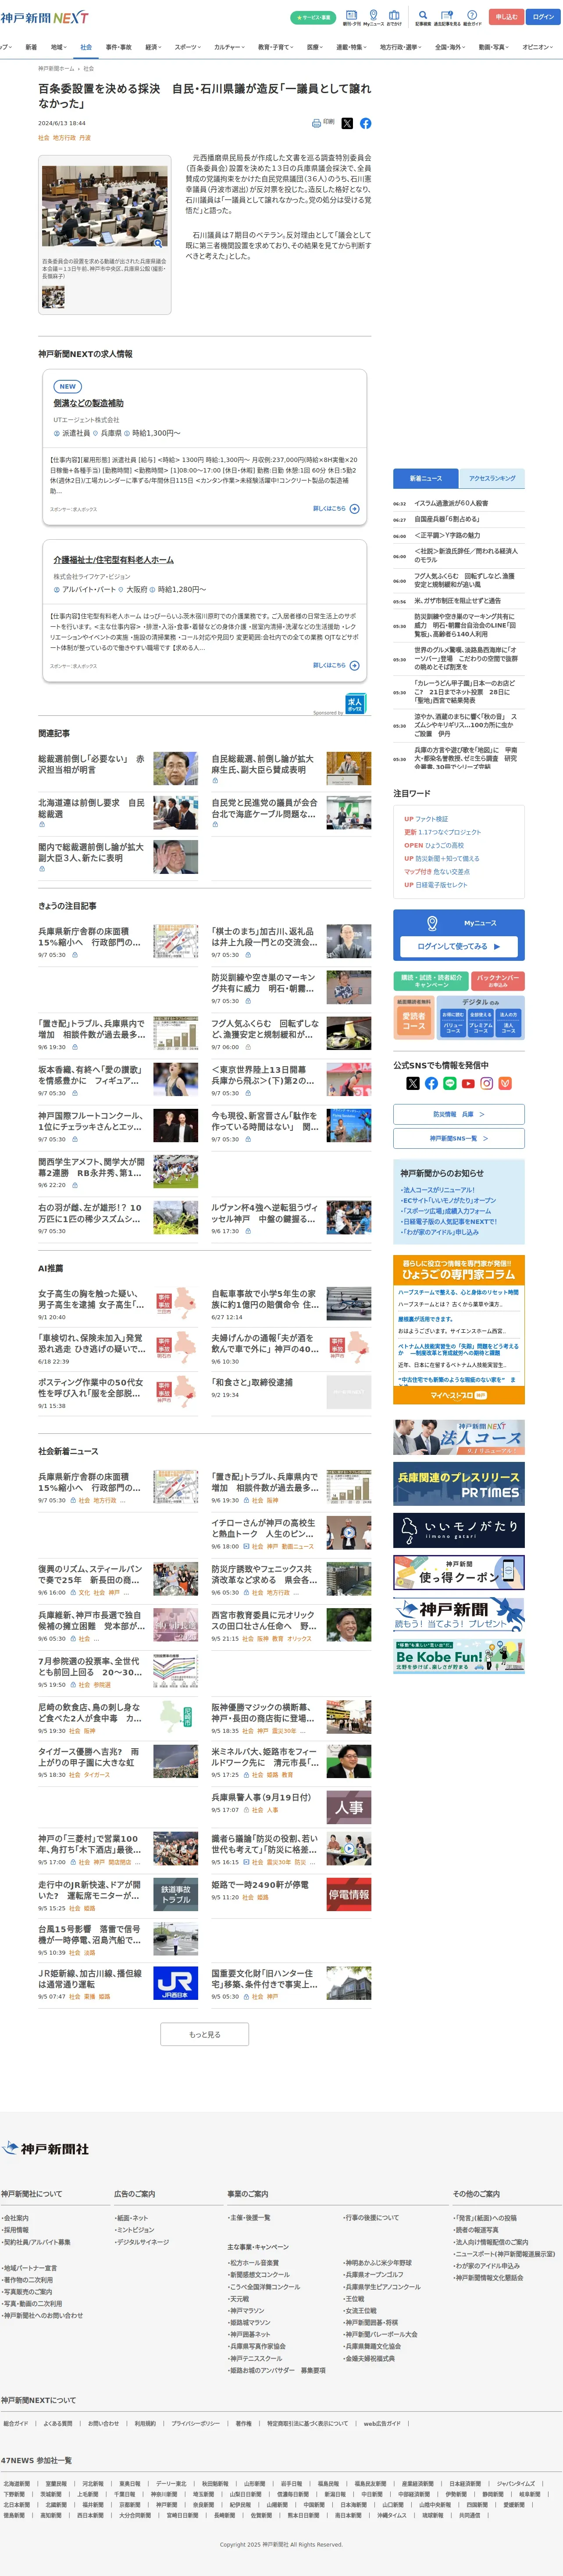Click もっと見る button
Image resolution: width=563 pixels, height=2576 pixels.
pos(205,2034)
